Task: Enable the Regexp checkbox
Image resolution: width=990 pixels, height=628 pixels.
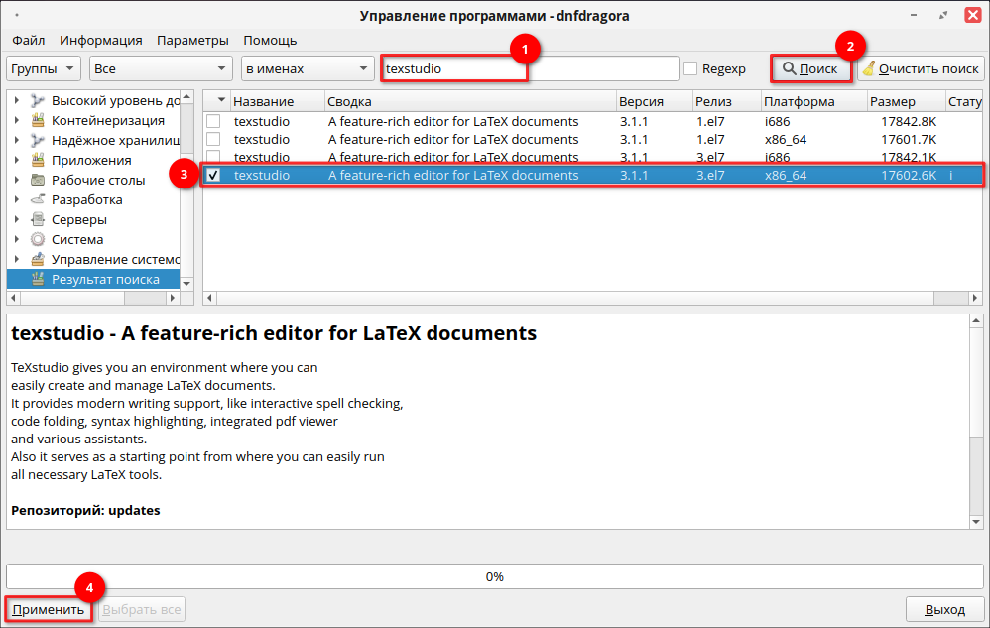Action: (690, 68)
